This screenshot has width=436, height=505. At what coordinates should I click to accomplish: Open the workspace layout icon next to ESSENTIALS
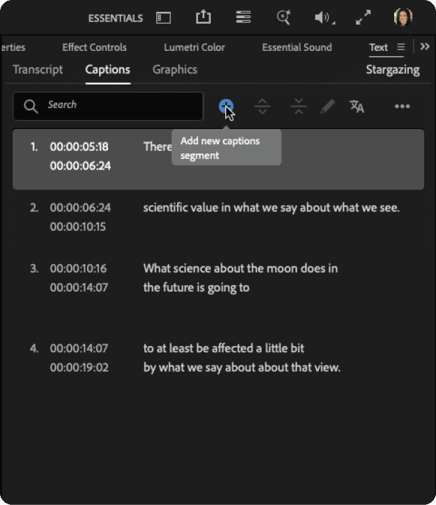tap(163, 17)
